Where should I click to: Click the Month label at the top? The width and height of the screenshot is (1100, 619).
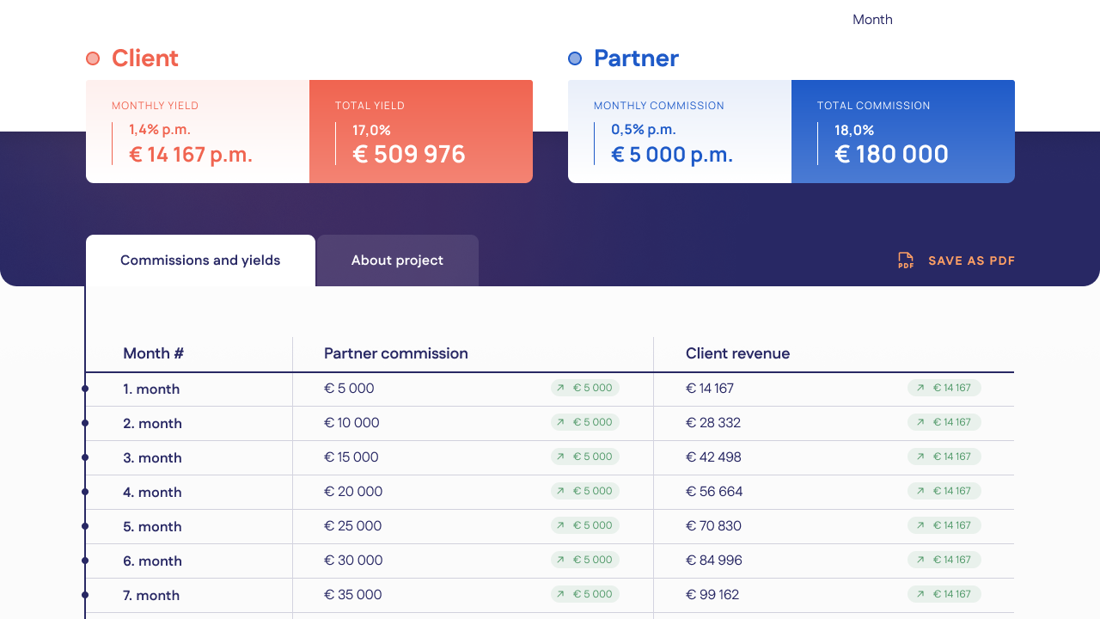(x=872, y=20)
